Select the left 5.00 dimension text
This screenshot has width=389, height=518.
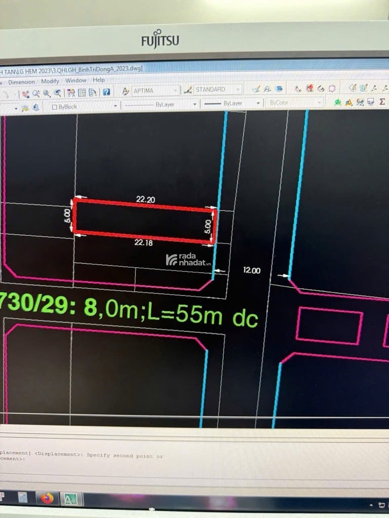67,215
